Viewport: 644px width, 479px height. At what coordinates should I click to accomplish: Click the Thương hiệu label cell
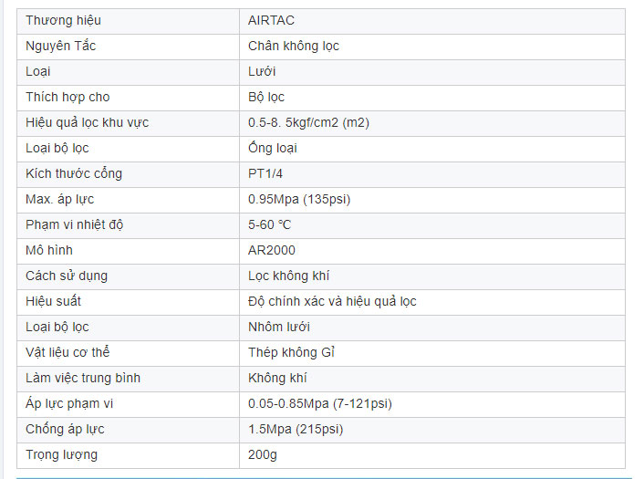[63, 20]
